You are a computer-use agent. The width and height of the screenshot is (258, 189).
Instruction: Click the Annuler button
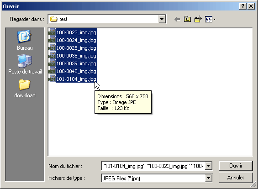236,178
